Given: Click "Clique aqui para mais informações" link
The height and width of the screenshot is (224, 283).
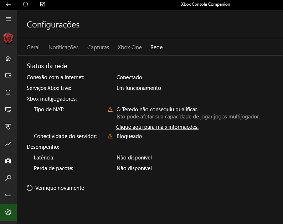Looking at the screenshot, I should [x=157, y=127].
